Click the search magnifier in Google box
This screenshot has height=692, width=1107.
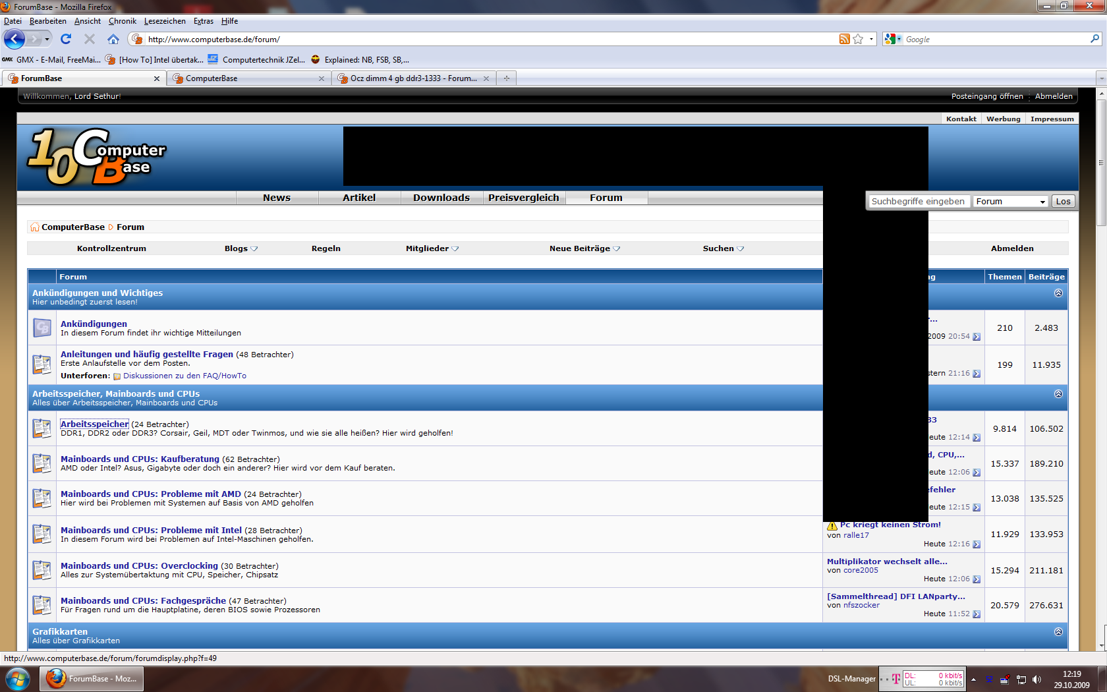point(1094,39)
